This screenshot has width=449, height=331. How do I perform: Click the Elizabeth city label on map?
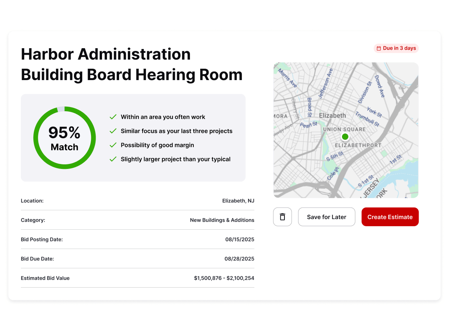click(x=332, y=115)
